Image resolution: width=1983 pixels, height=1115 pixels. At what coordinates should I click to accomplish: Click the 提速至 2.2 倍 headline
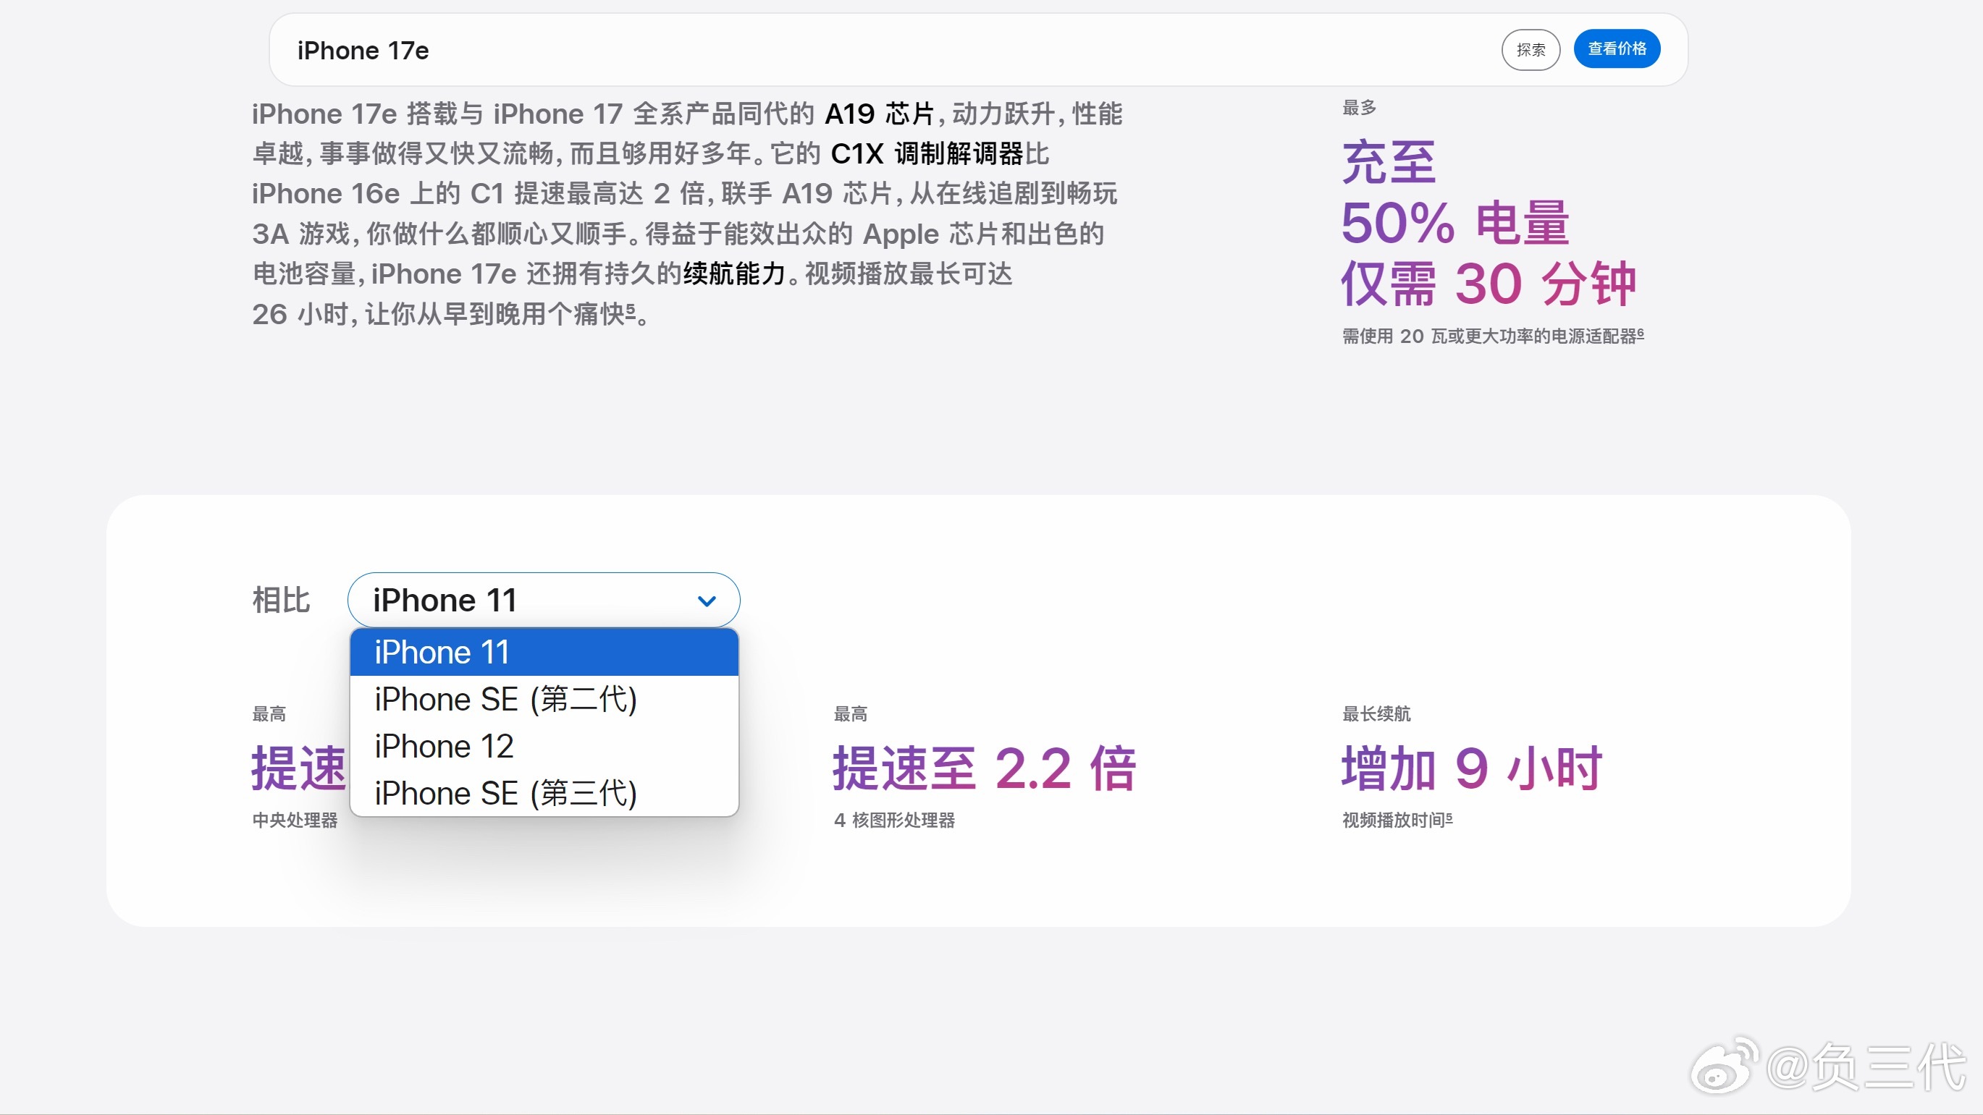point(984,768)
